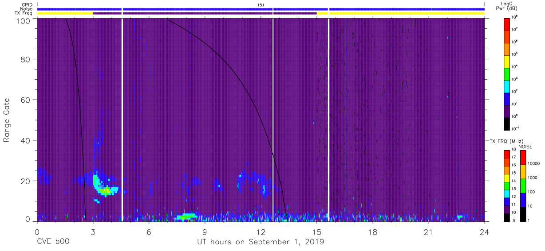Click the 21 hour tick on UT axis
The height and width of the screenshot is (251, 545).
coord(429,231)
